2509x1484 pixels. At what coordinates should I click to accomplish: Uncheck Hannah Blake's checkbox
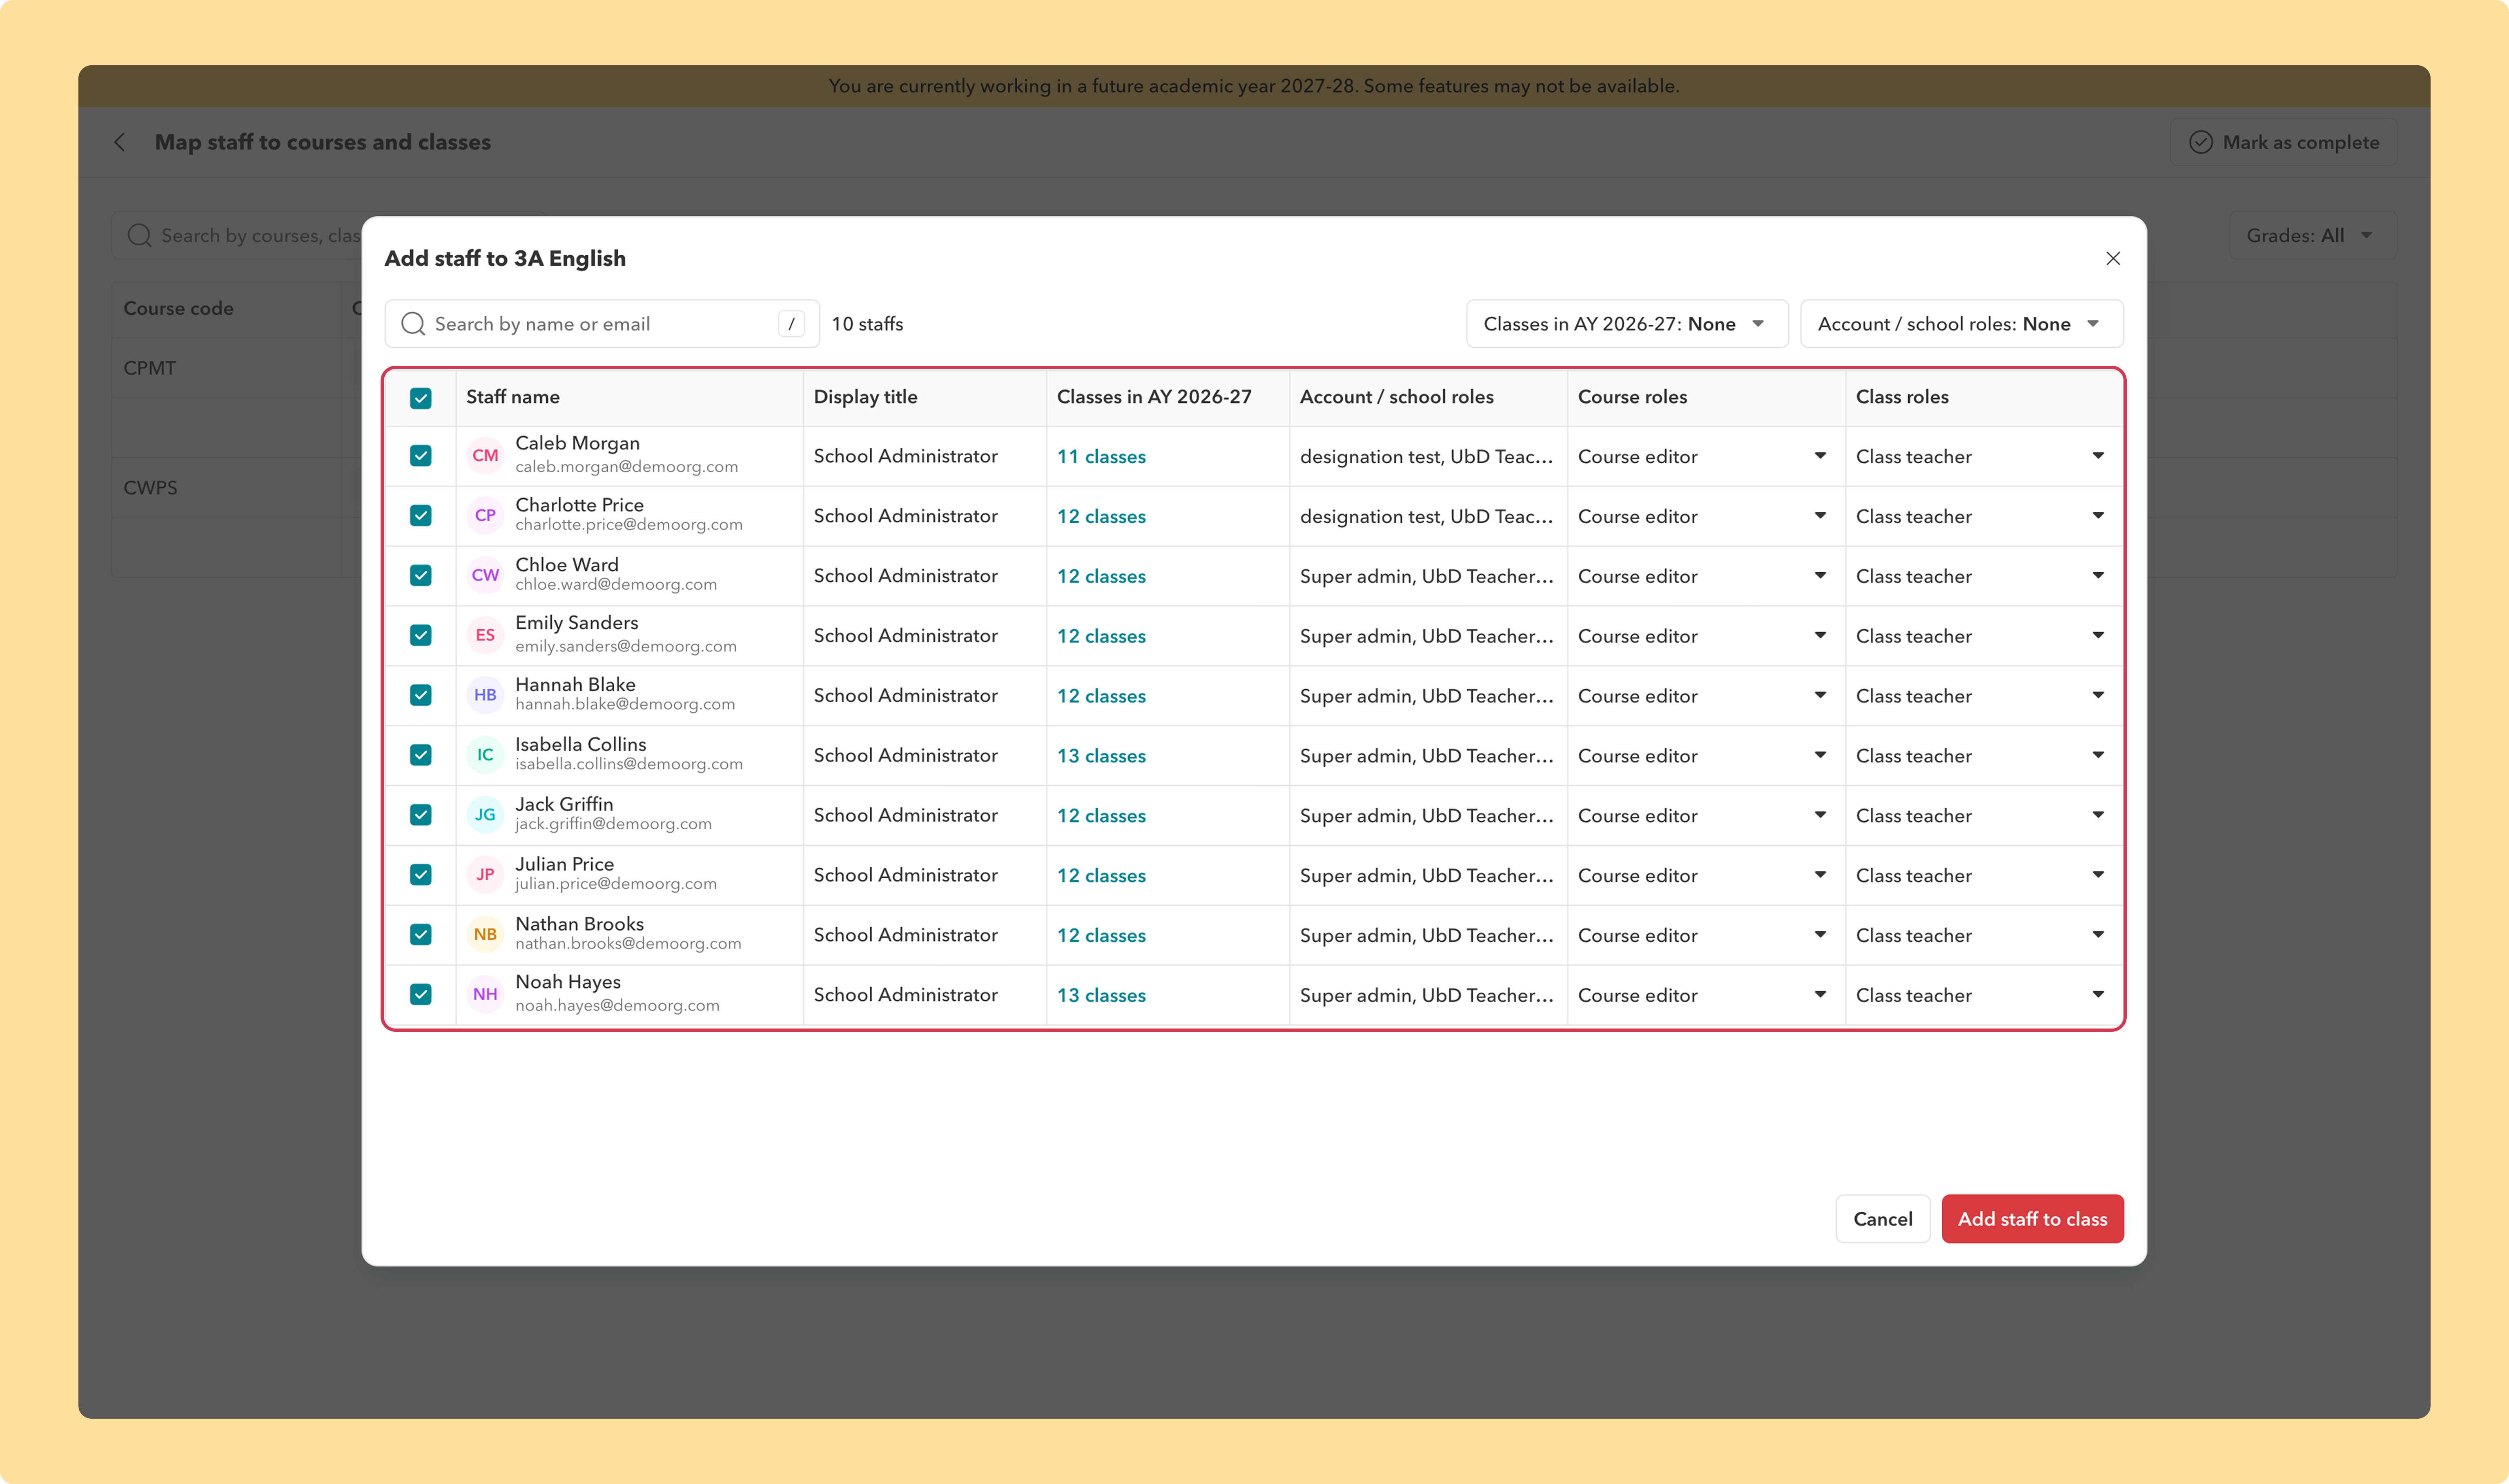coord(421,696)
